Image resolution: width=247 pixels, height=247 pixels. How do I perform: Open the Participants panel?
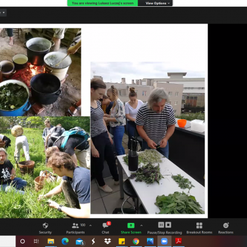[75, 228]
